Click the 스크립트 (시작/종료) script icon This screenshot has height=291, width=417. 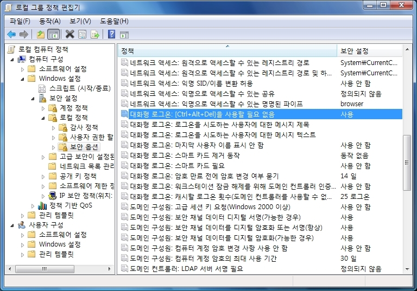[42, 88]
